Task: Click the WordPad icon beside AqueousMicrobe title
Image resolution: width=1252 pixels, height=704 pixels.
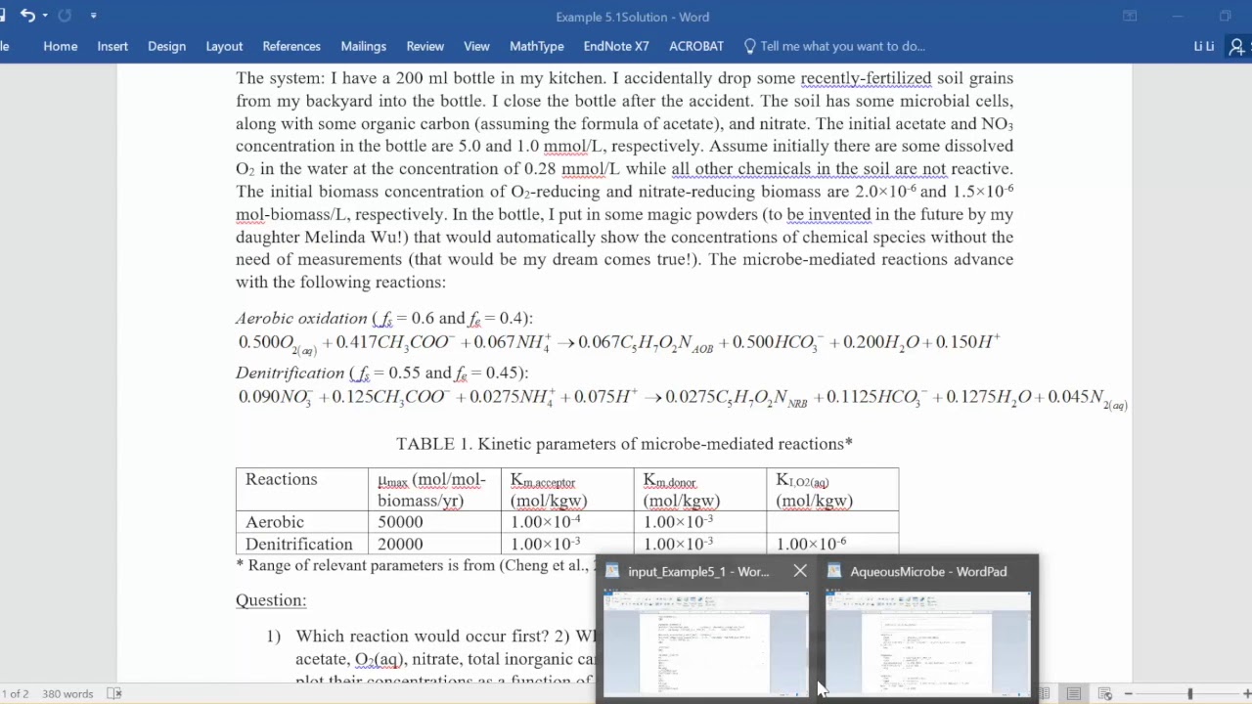Action: tap(834, 571)
